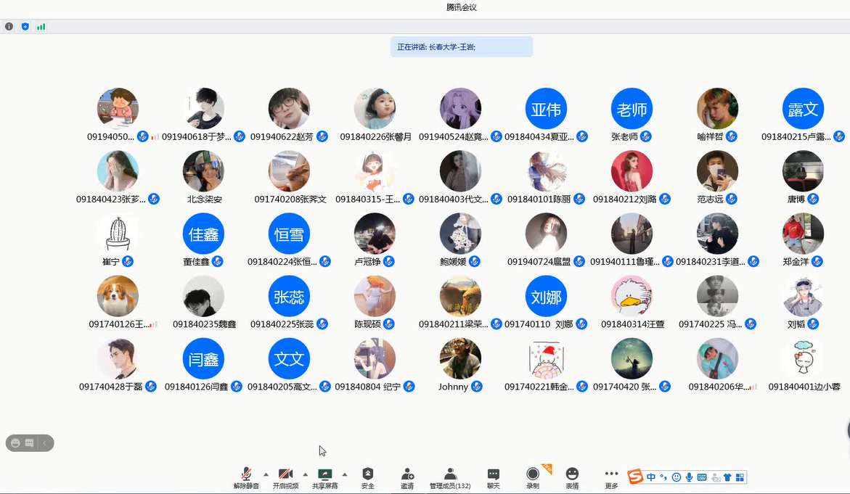The height and width of the screenshot is (494, 850).
Task: Open the 聊天 chat panel
Action: [x=494, y=476]
